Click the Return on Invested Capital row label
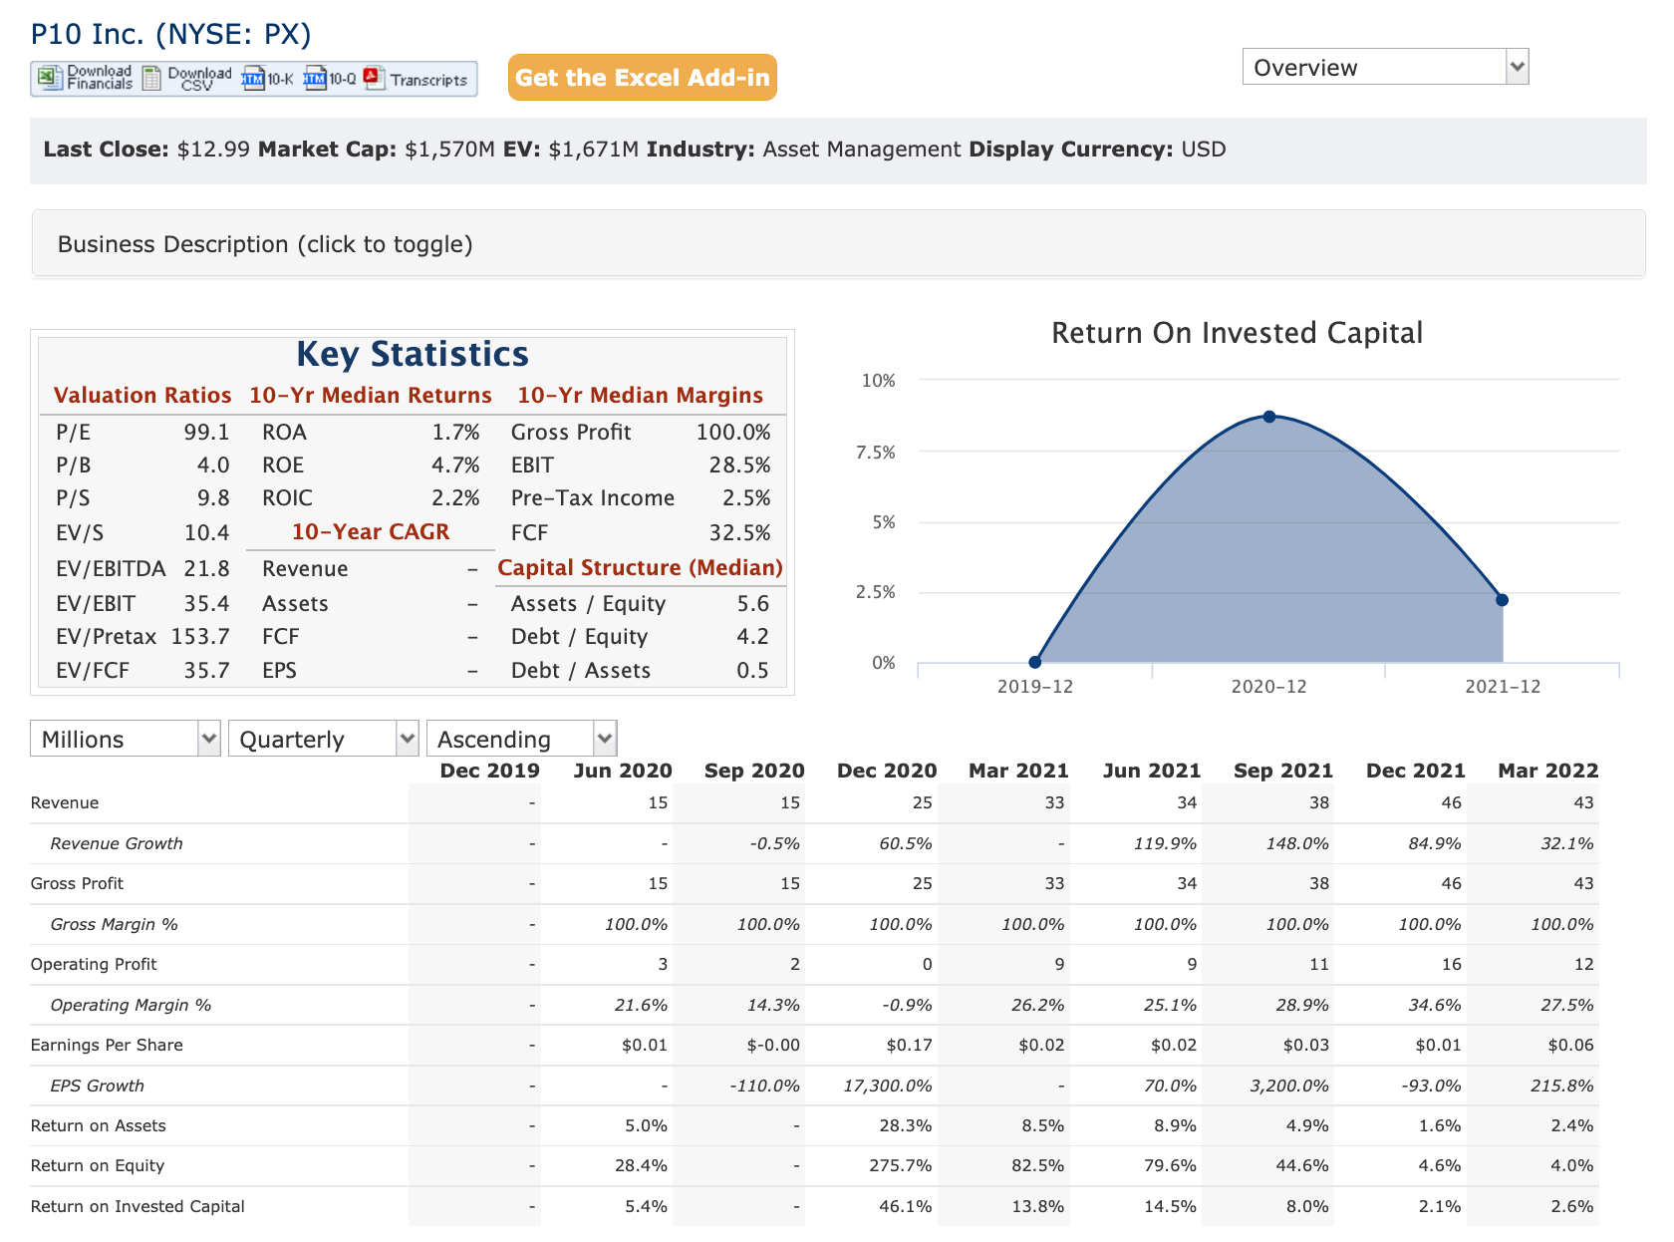Image resolution: width=1674 pixels, height=1242 pixels. 138,1206
